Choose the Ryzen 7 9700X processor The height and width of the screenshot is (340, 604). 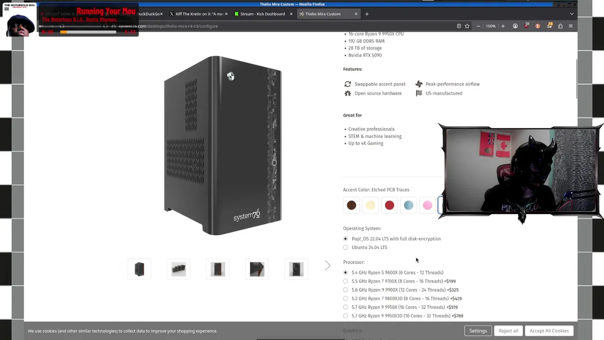click(x=345, y=281)
